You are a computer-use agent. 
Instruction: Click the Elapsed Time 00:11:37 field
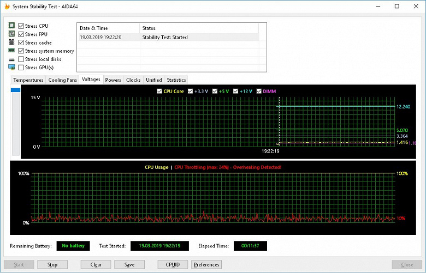click(x=250, y=246)
